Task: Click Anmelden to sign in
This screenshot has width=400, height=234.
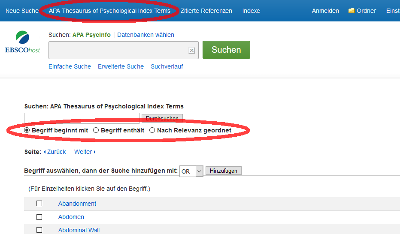Action: point(325,11)
